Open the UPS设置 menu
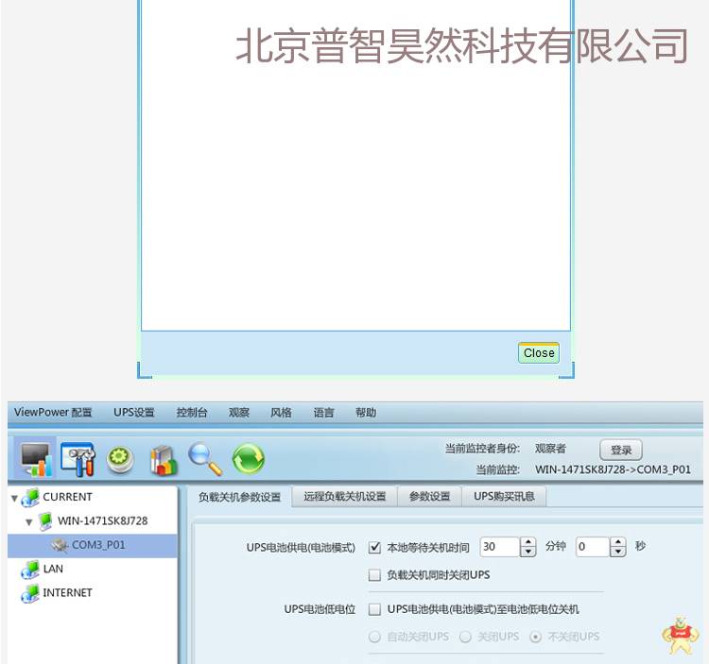Viewport: 709px width, 664px height. 134,412
